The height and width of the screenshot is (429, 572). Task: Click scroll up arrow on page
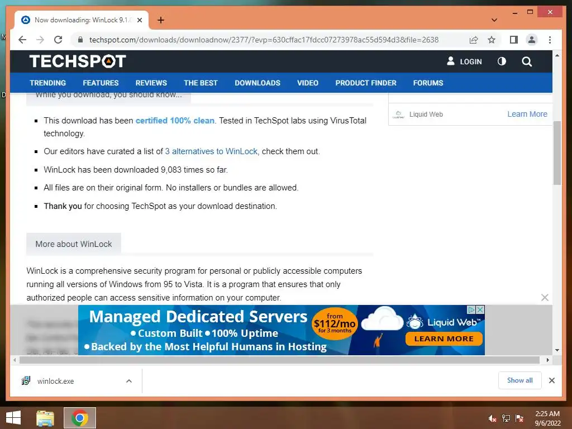[557, 55]
